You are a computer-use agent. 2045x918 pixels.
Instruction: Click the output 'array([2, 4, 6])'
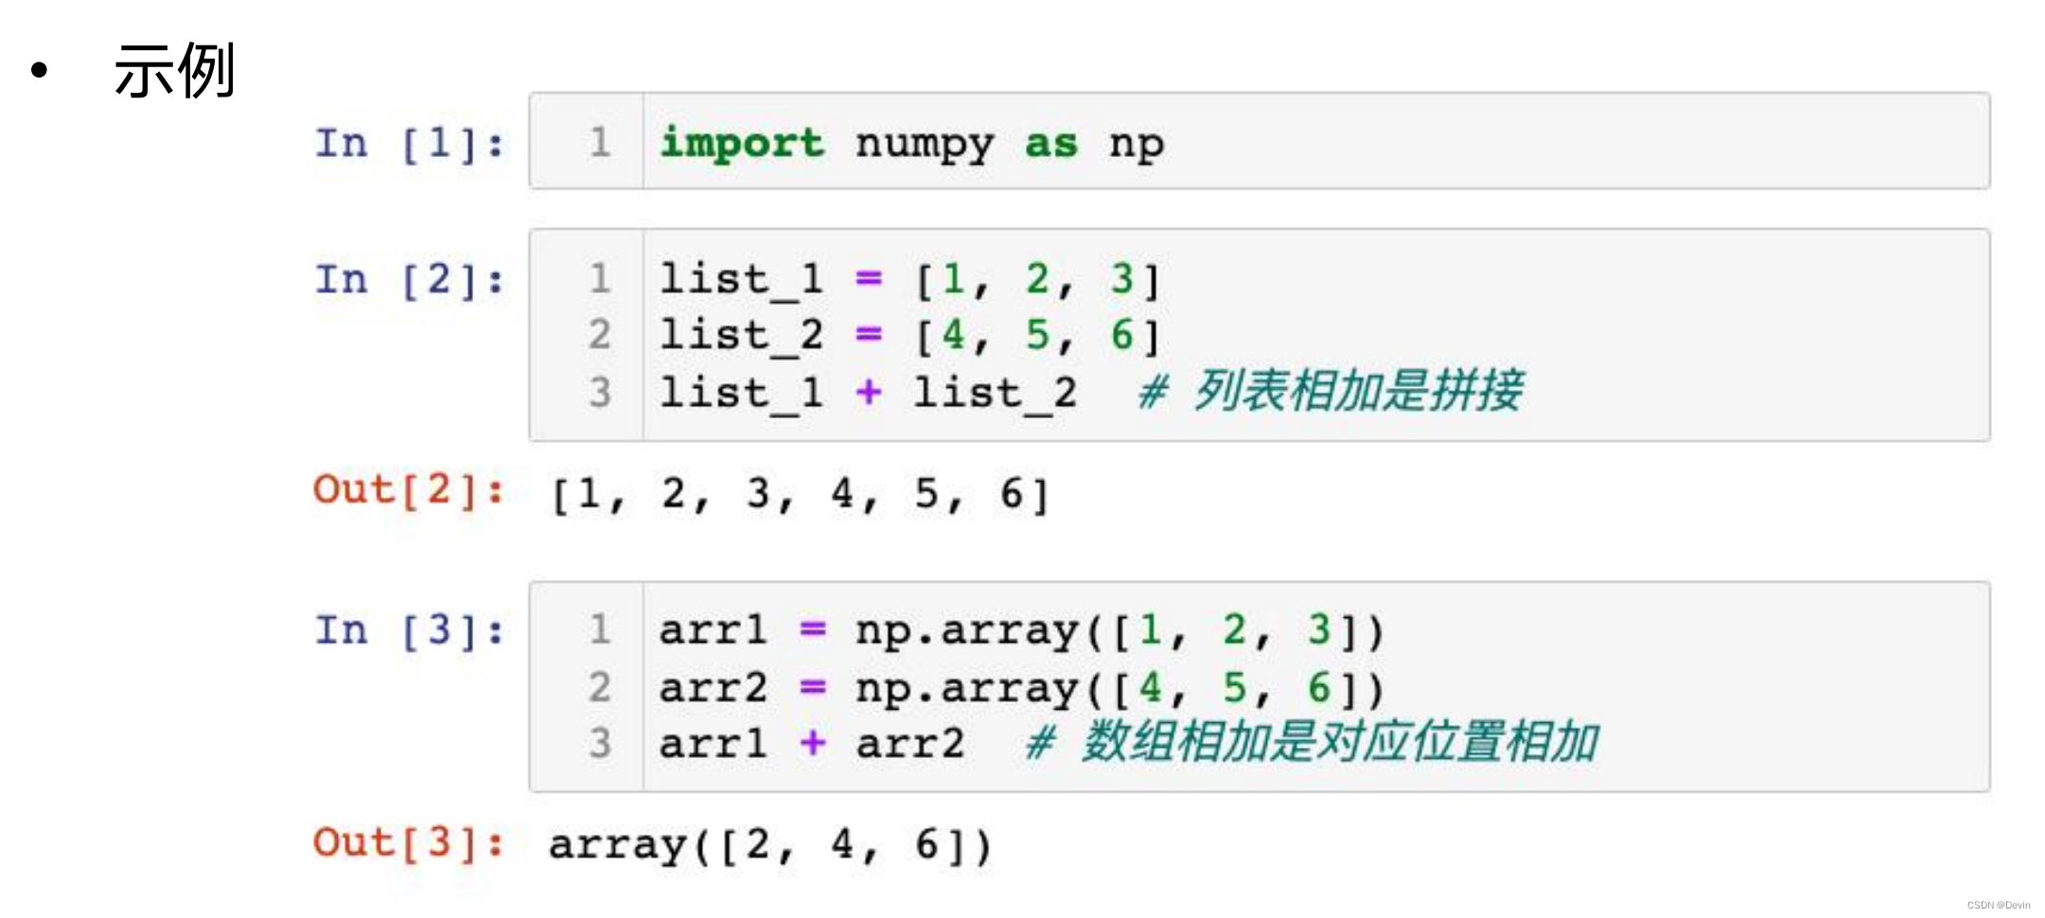pyautogui.click(x=770, y=845)
